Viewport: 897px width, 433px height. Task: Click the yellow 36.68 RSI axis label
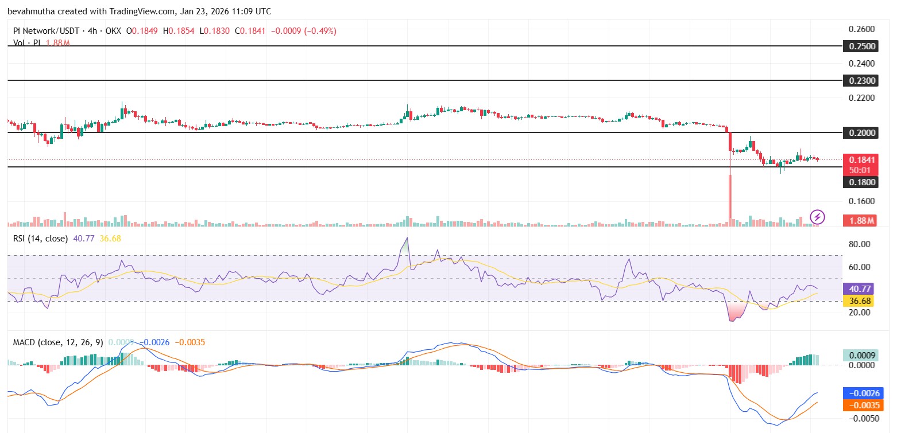pyautogui.click(x=858, y=301)
